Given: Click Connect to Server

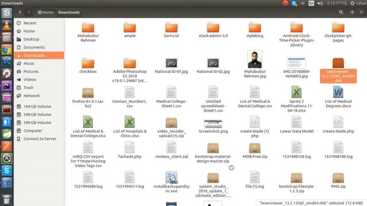Looking at the screenshot, I should point(39,138).
